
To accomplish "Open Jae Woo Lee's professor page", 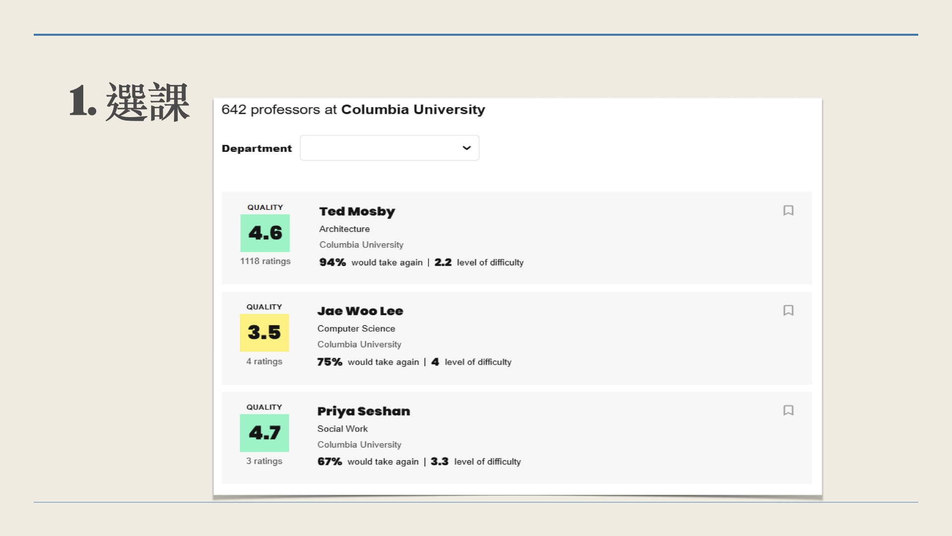I will pyautogui.click(x=360, y=311).
